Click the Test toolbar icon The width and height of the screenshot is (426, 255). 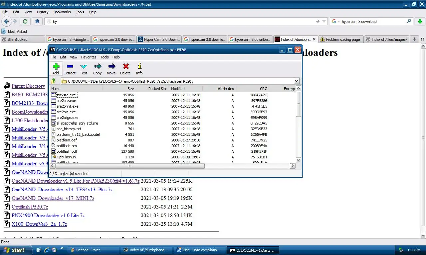[84, 69]
